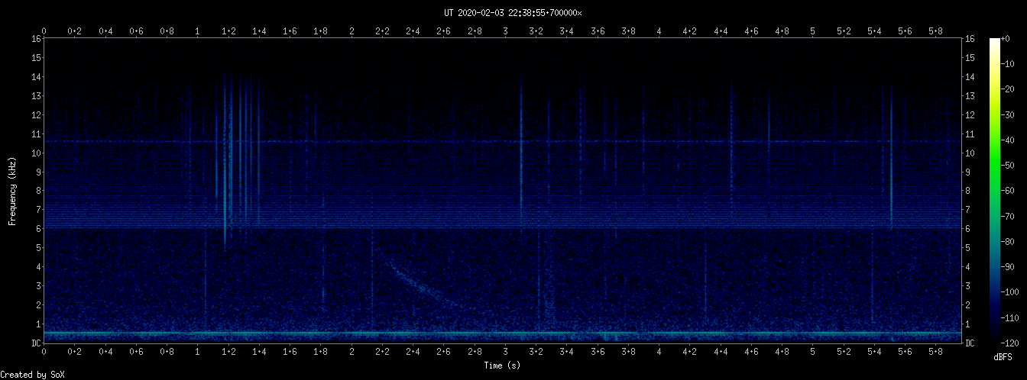
Task: Click the 4.8 tick on the bottom time axis
Action: [x=782, y=352]
